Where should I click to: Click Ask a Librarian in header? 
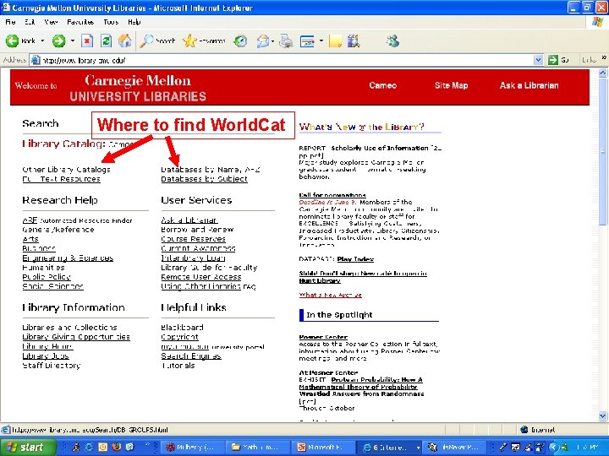click(x=529, y=85)
